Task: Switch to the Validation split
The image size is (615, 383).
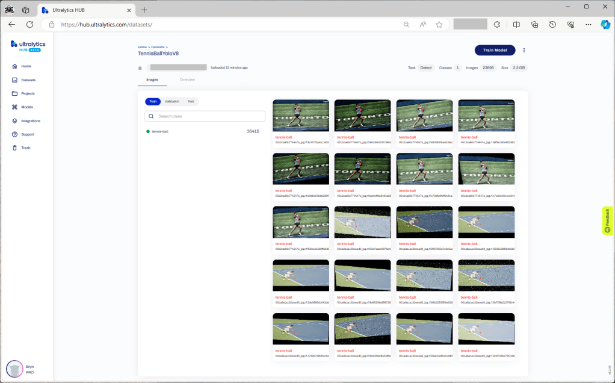Action: coord(172,101)
